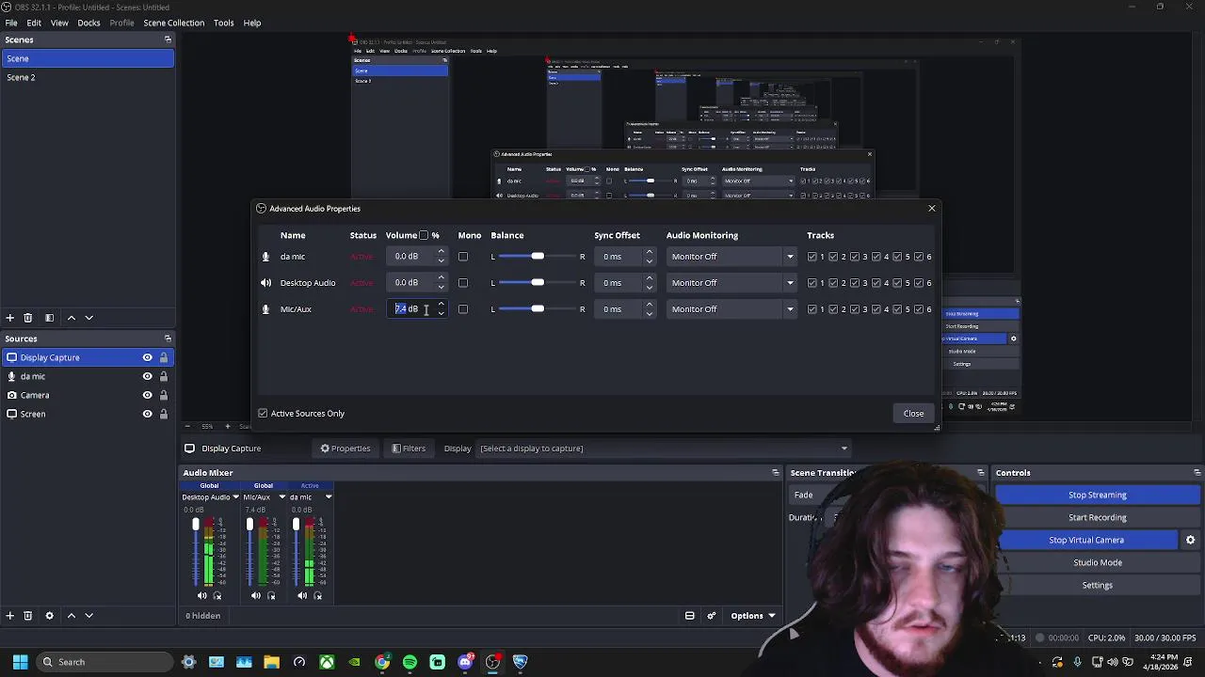Remove selected source with trash icon
Viewport: 1205px width, 677px height.
pyautogui.click(x=27, y=616)
